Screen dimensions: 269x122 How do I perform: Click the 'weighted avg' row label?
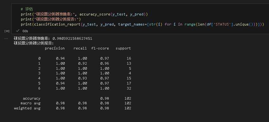(x=27, y=108)
